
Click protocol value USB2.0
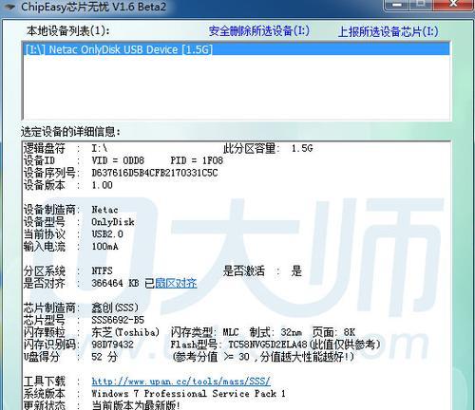107,234
